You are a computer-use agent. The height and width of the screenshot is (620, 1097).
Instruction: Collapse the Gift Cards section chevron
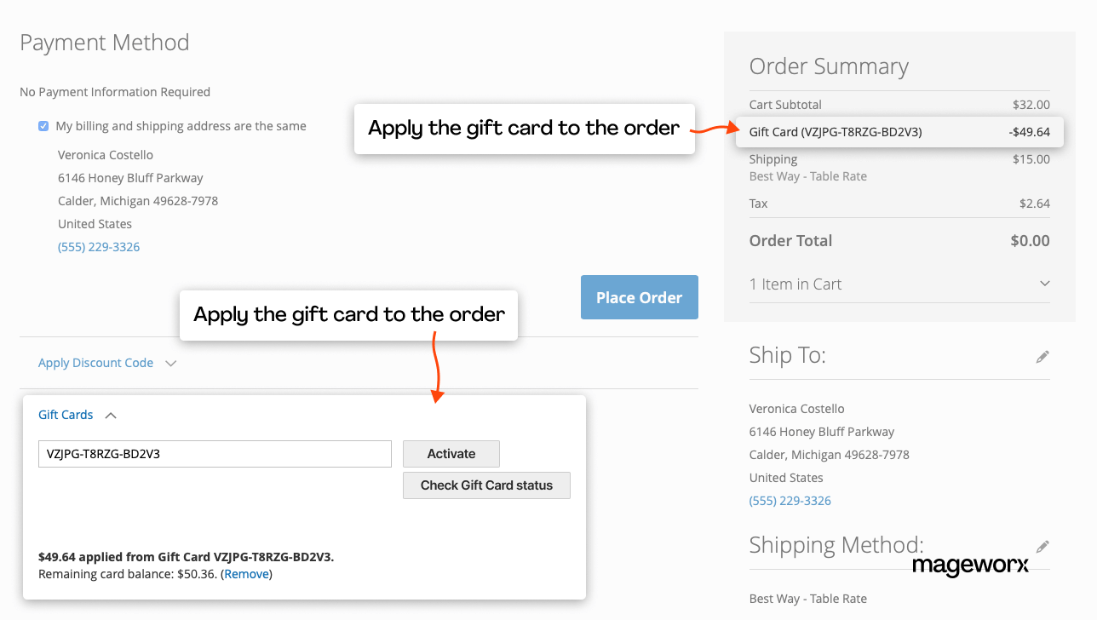111,416
